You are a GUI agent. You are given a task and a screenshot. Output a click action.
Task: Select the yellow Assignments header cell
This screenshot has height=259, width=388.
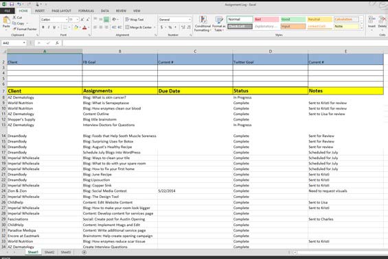coord(119,91)
